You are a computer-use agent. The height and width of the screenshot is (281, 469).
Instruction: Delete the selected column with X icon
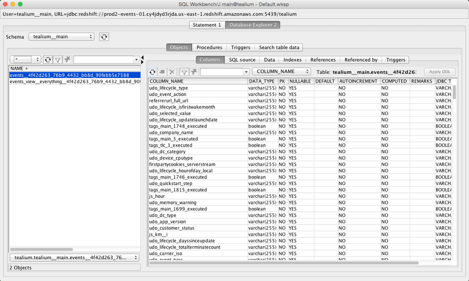click(172, 72)
